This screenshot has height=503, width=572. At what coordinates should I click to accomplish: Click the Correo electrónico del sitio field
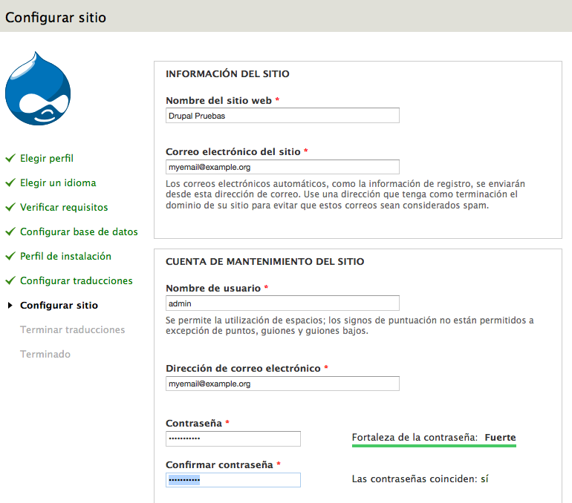tap(282, 167)
